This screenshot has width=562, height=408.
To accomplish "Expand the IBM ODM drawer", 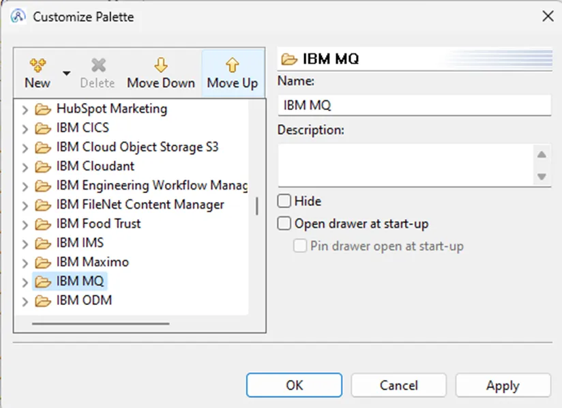I will coord(25,302).
